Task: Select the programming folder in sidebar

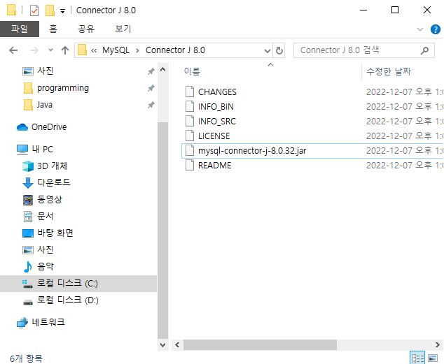Action: coord(63,88)
